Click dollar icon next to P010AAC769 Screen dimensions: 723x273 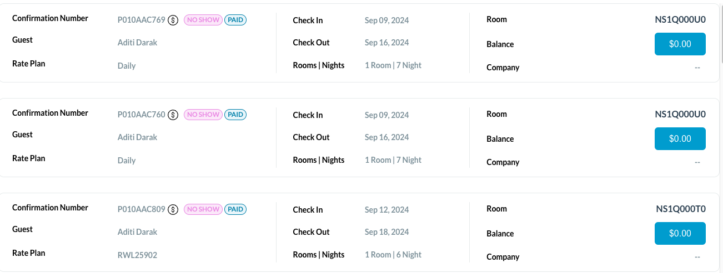pyautogui.click(x=173, y=20)
